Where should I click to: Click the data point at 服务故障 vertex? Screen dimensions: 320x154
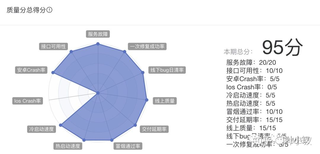(x=98, y=44)
